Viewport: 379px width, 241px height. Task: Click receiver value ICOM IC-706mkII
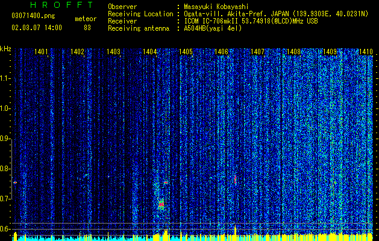tap(212, 21)
